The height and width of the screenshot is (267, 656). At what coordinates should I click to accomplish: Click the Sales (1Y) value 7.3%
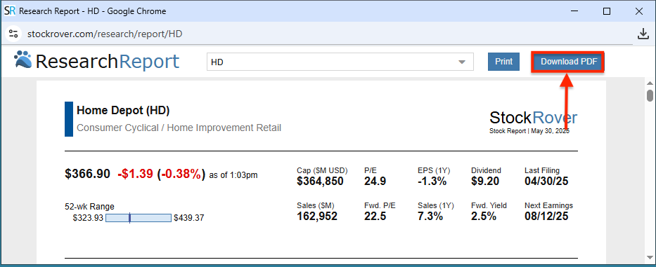click(x=430, y=216)
